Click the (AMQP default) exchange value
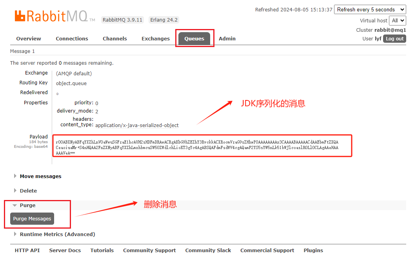The image size is (416, 260). (74, 73)
